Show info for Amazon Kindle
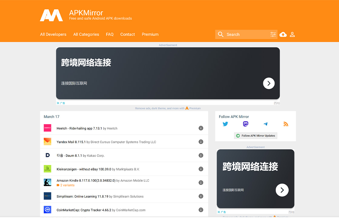Image resolution: width=339 pixels, height=218 pixels. 201,183
